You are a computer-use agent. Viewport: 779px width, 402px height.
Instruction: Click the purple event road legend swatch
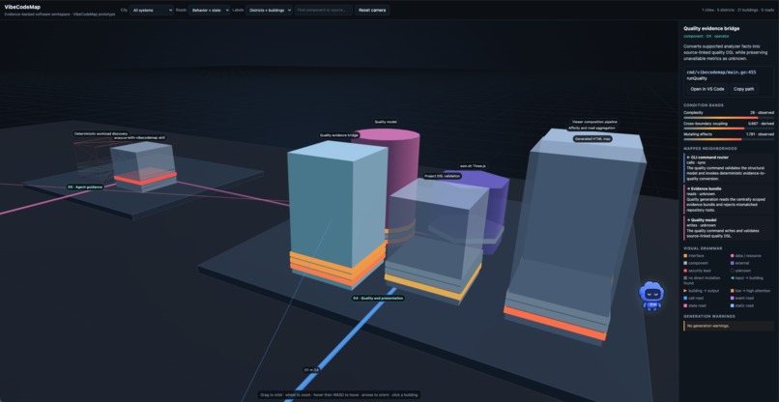[x=733, y=299]
